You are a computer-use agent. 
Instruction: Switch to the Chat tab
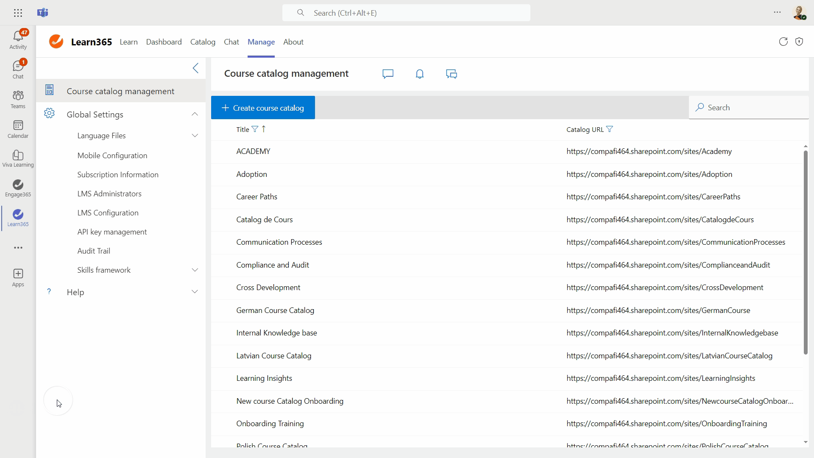(x=231, y=42)
